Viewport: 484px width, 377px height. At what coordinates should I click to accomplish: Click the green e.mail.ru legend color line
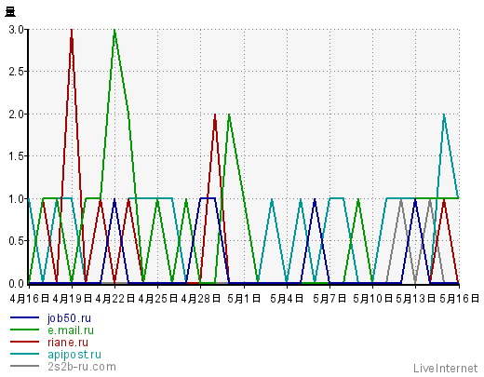click(24, 330)
